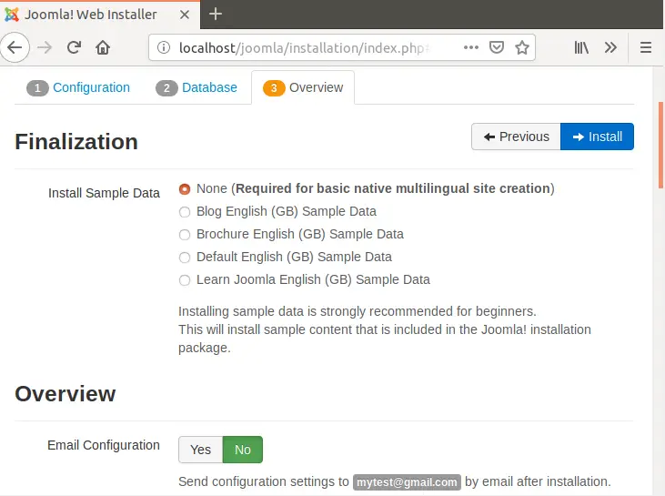Select Blog English (GB) Sample Data
665x496 pixels.
[185, 211]
